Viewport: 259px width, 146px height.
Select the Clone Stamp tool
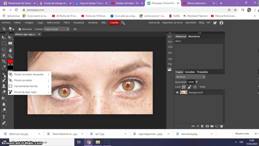[x=4, y=86]
